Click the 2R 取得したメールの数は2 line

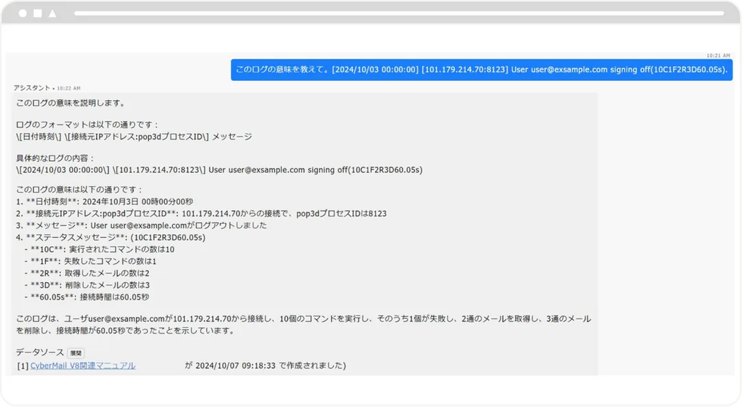[x=87, y=273]
